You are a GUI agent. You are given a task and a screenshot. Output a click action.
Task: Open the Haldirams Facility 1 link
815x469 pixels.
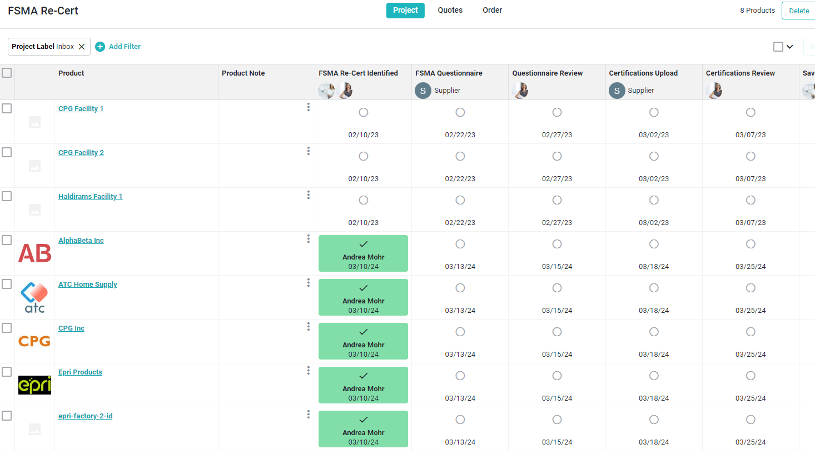point(90,197)
